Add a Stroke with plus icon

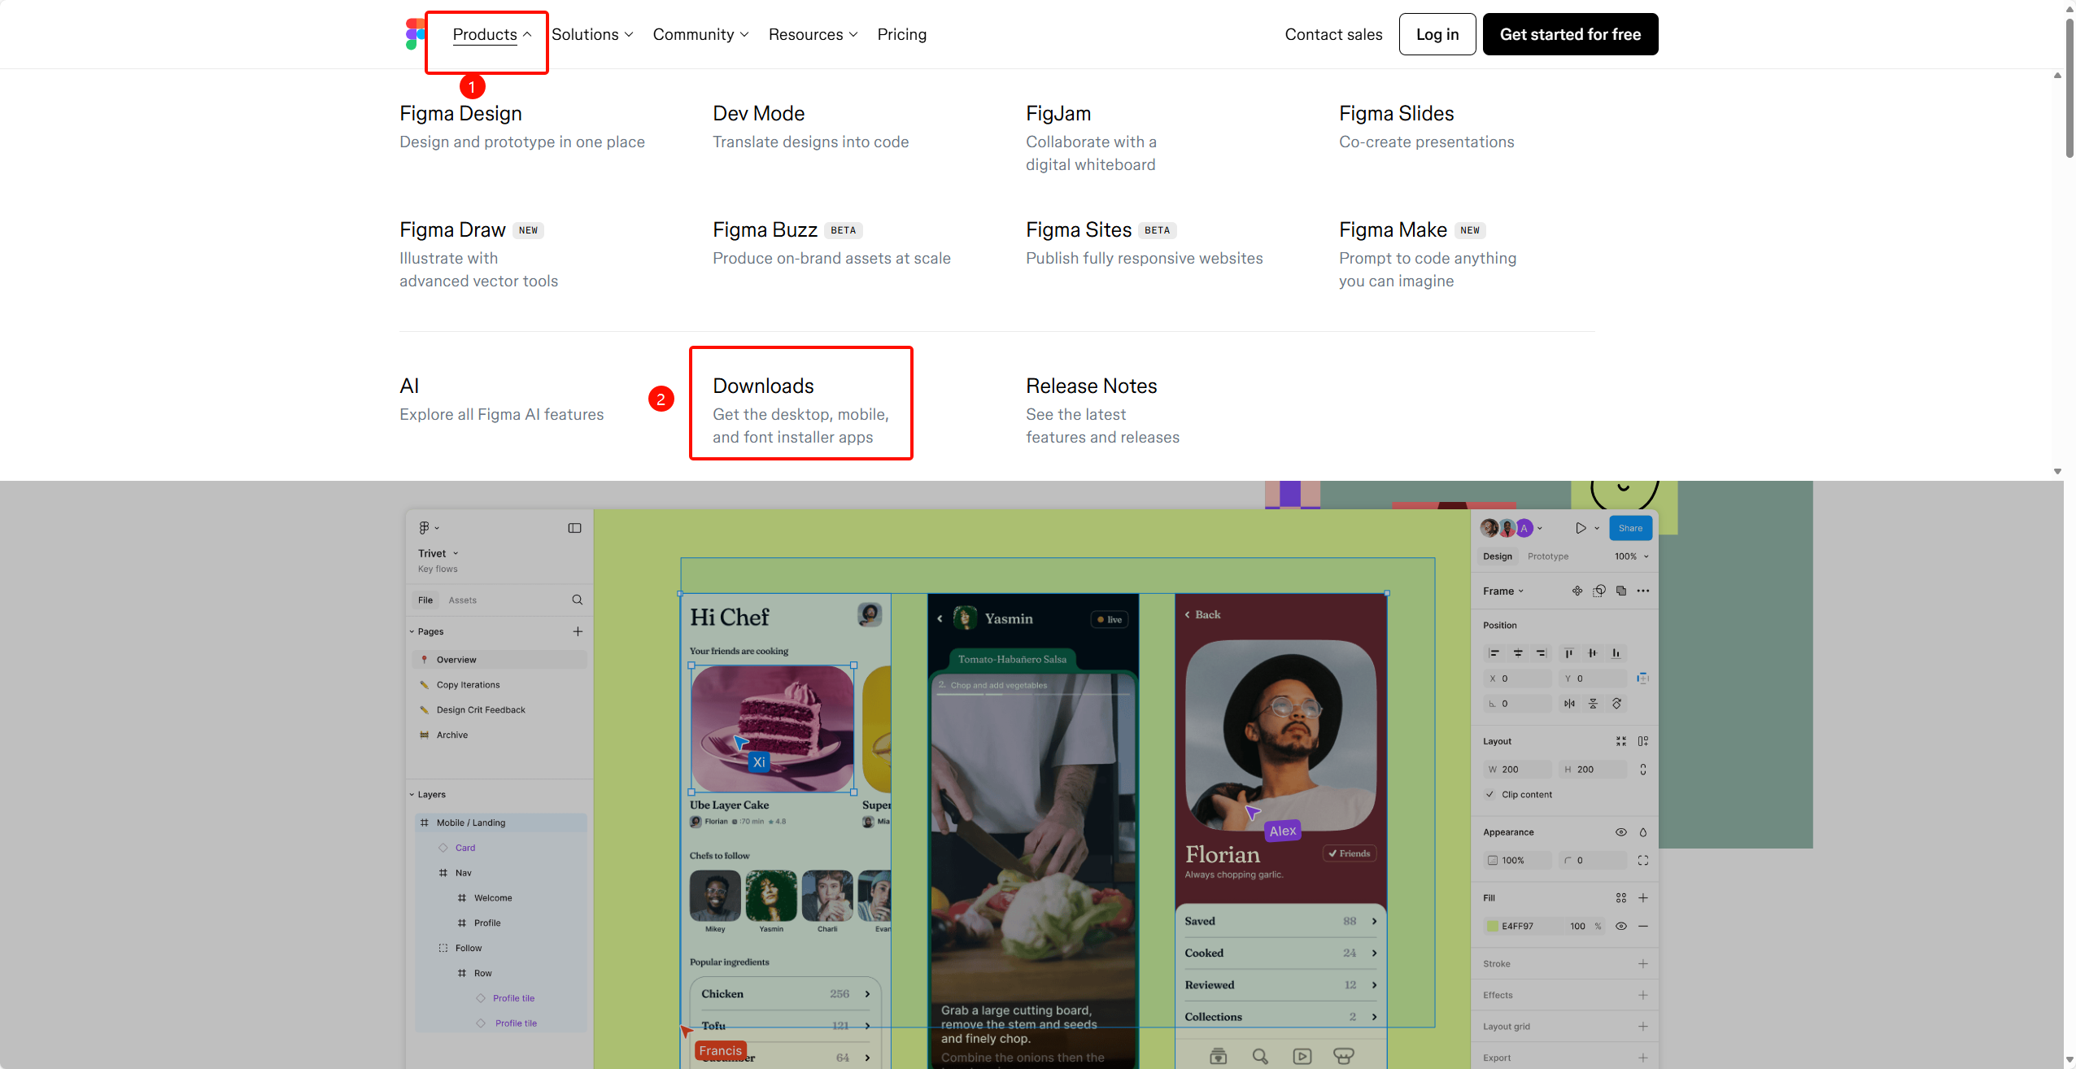[x=1642, y=964]
